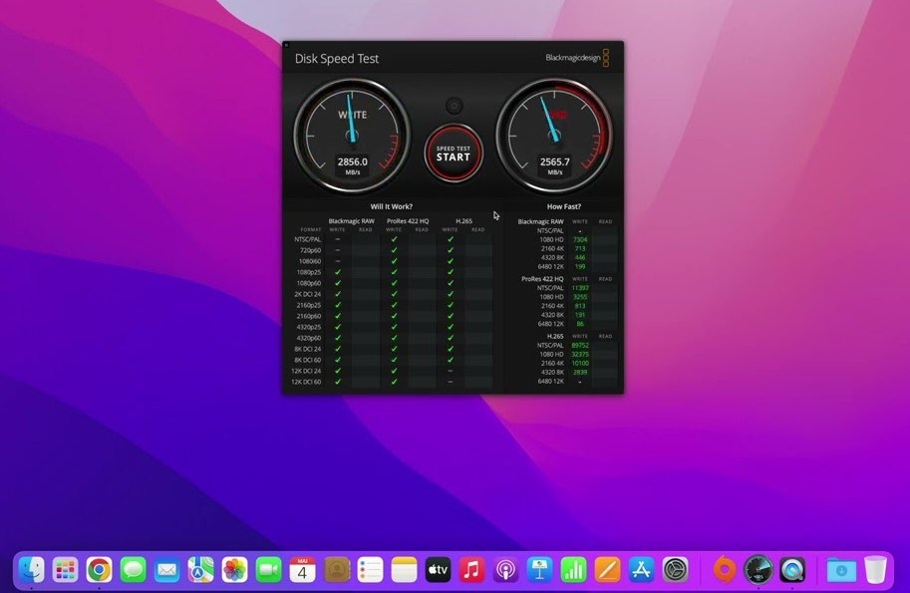Open System Preferences in the dock
The height and width of the screenshot is (593, 910).
676,570
